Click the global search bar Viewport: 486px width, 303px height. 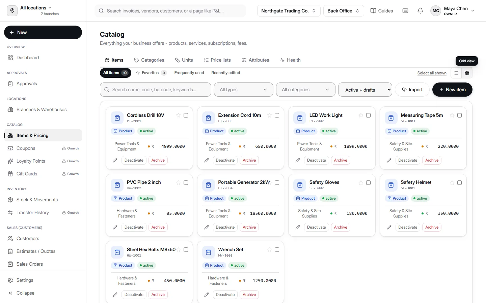pyautogui.click(x=170, y=11)
